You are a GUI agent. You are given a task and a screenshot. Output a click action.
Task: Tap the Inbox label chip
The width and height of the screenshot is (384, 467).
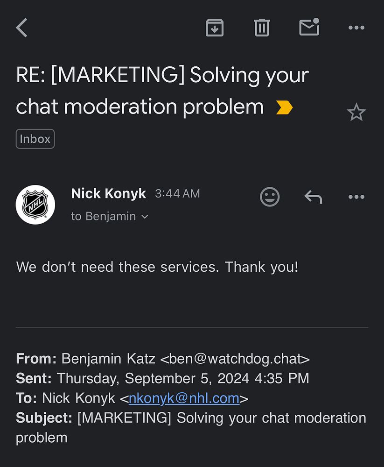coord(35,139)
